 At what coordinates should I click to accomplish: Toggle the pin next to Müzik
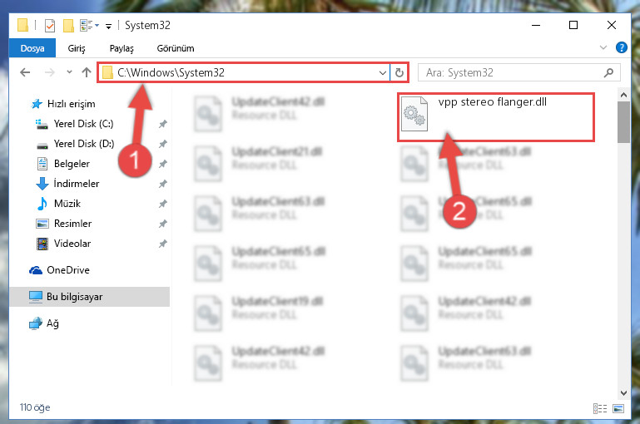pyautogui.click(x=163, y=204)
